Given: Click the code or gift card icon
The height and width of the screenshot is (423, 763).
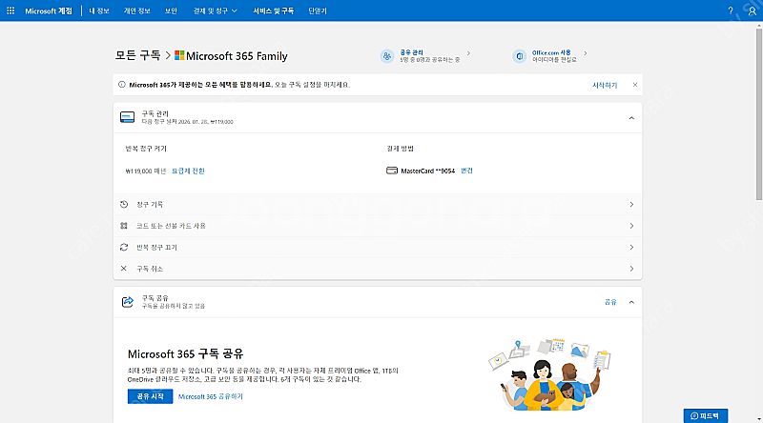Looking at the screenshot, I should [x=124, y=226].
